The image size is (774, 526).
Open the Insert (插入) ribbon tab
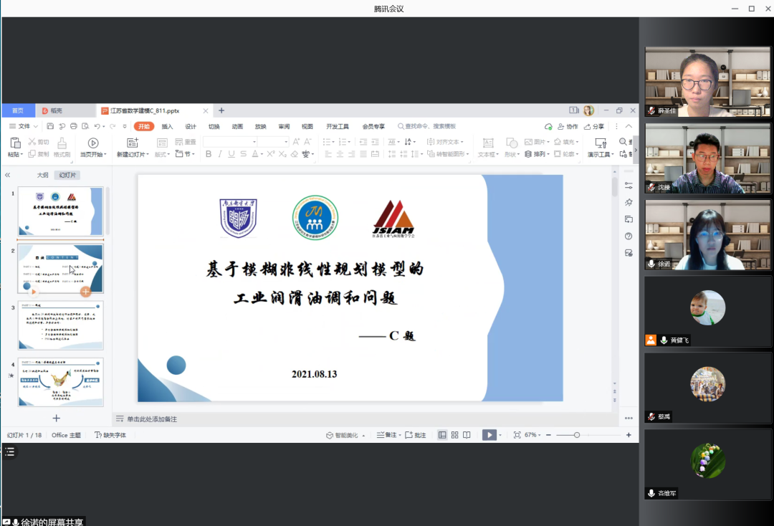(167, 126)
